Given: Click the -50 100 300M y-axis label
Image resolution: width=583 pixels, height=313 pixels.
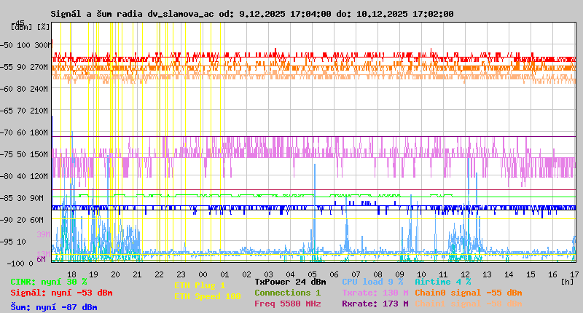Looking at the screenshot, I should (26, 45).
